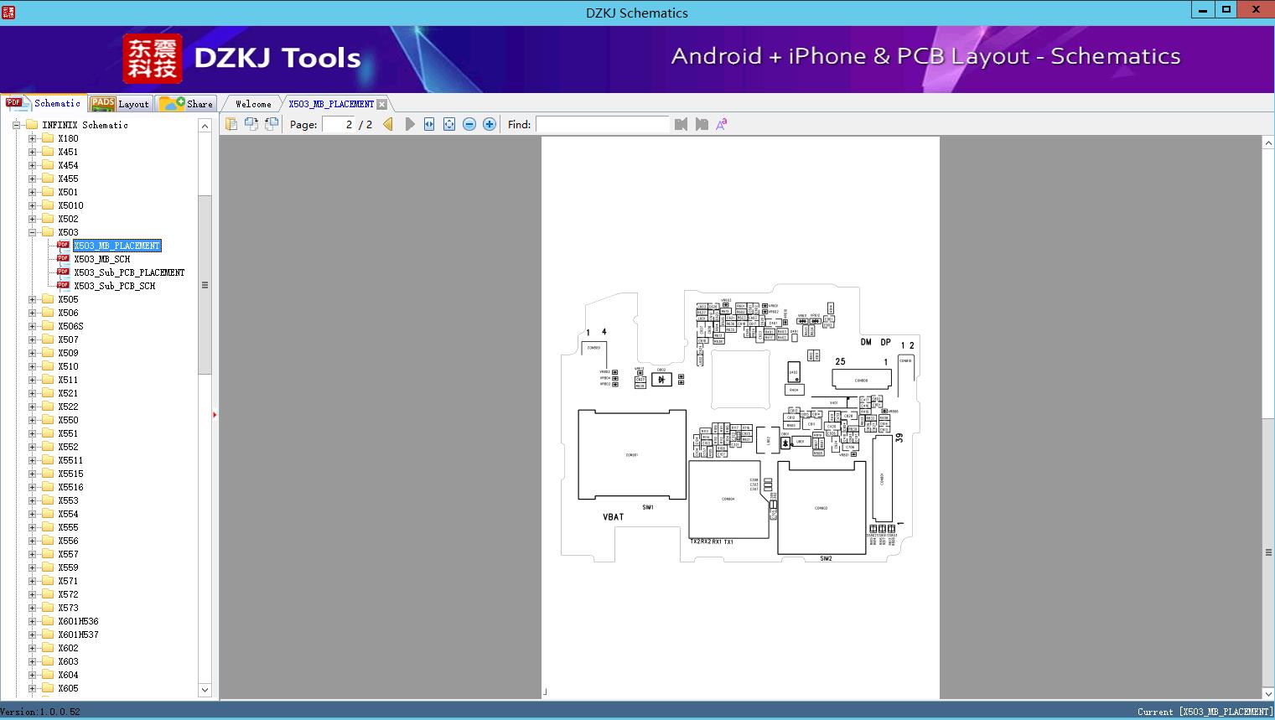Zoom out of the schematic

[x=469, y=124]
